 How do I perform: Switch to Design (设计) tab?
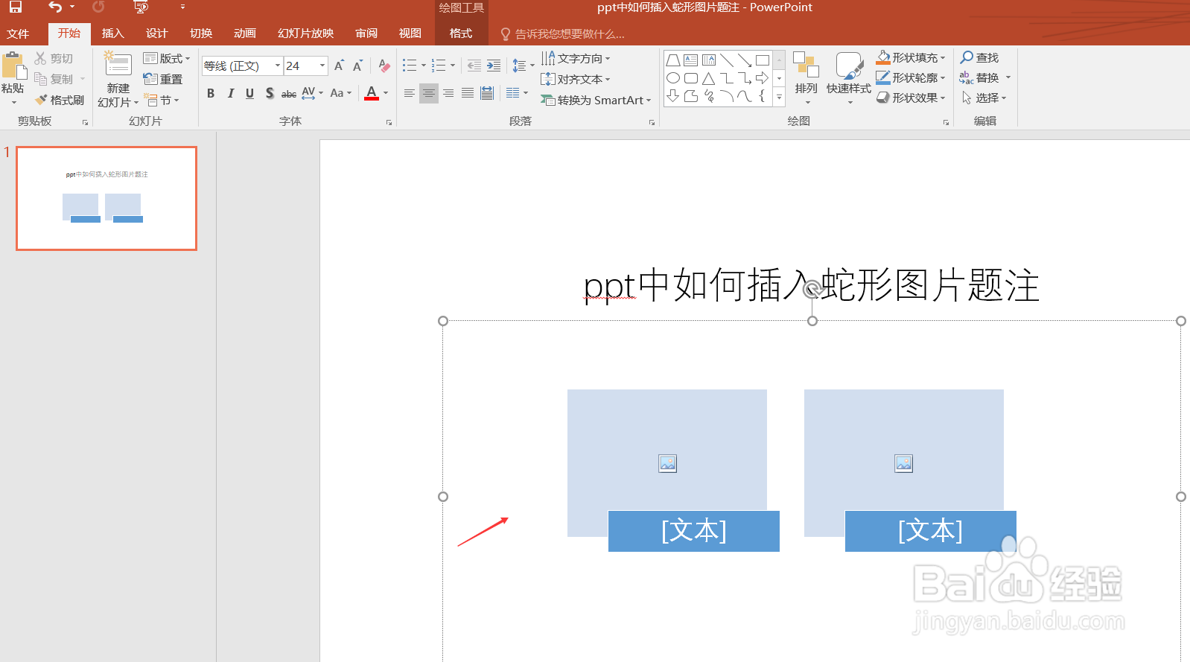pyautogui.click(x=157, y=34)
